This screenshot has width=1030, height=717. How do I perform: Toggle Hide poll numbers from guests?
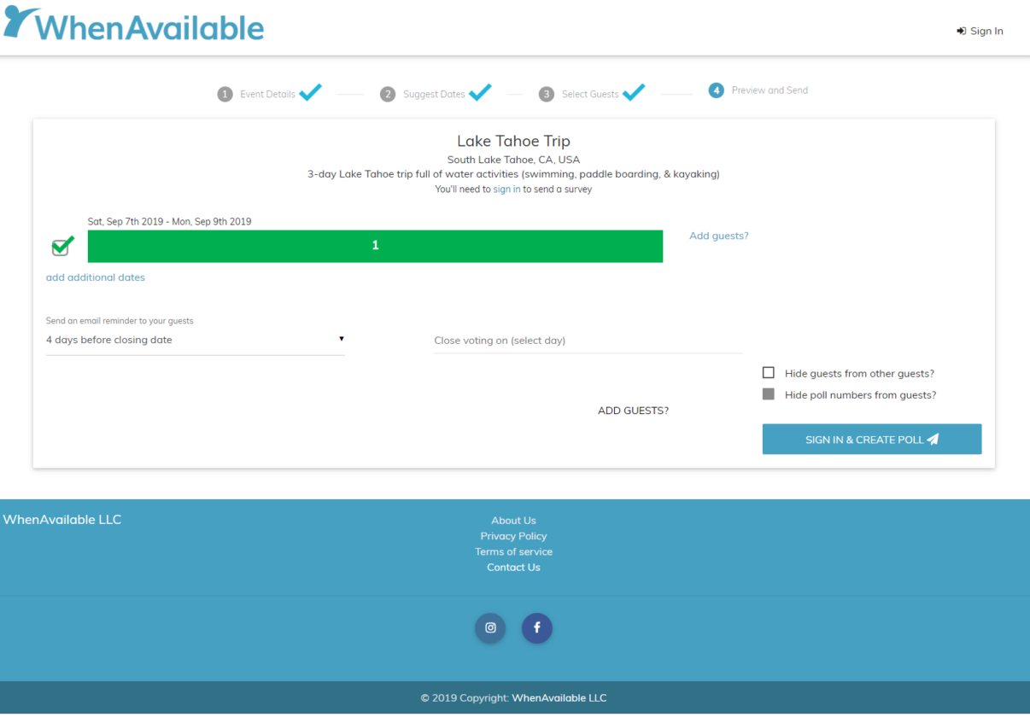tap(769, 394)
